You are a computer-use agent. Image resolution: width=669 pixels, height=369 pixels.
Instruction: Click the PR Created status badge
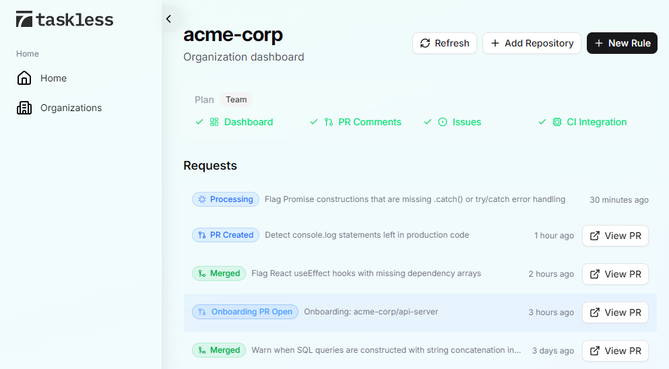point(225,235)
